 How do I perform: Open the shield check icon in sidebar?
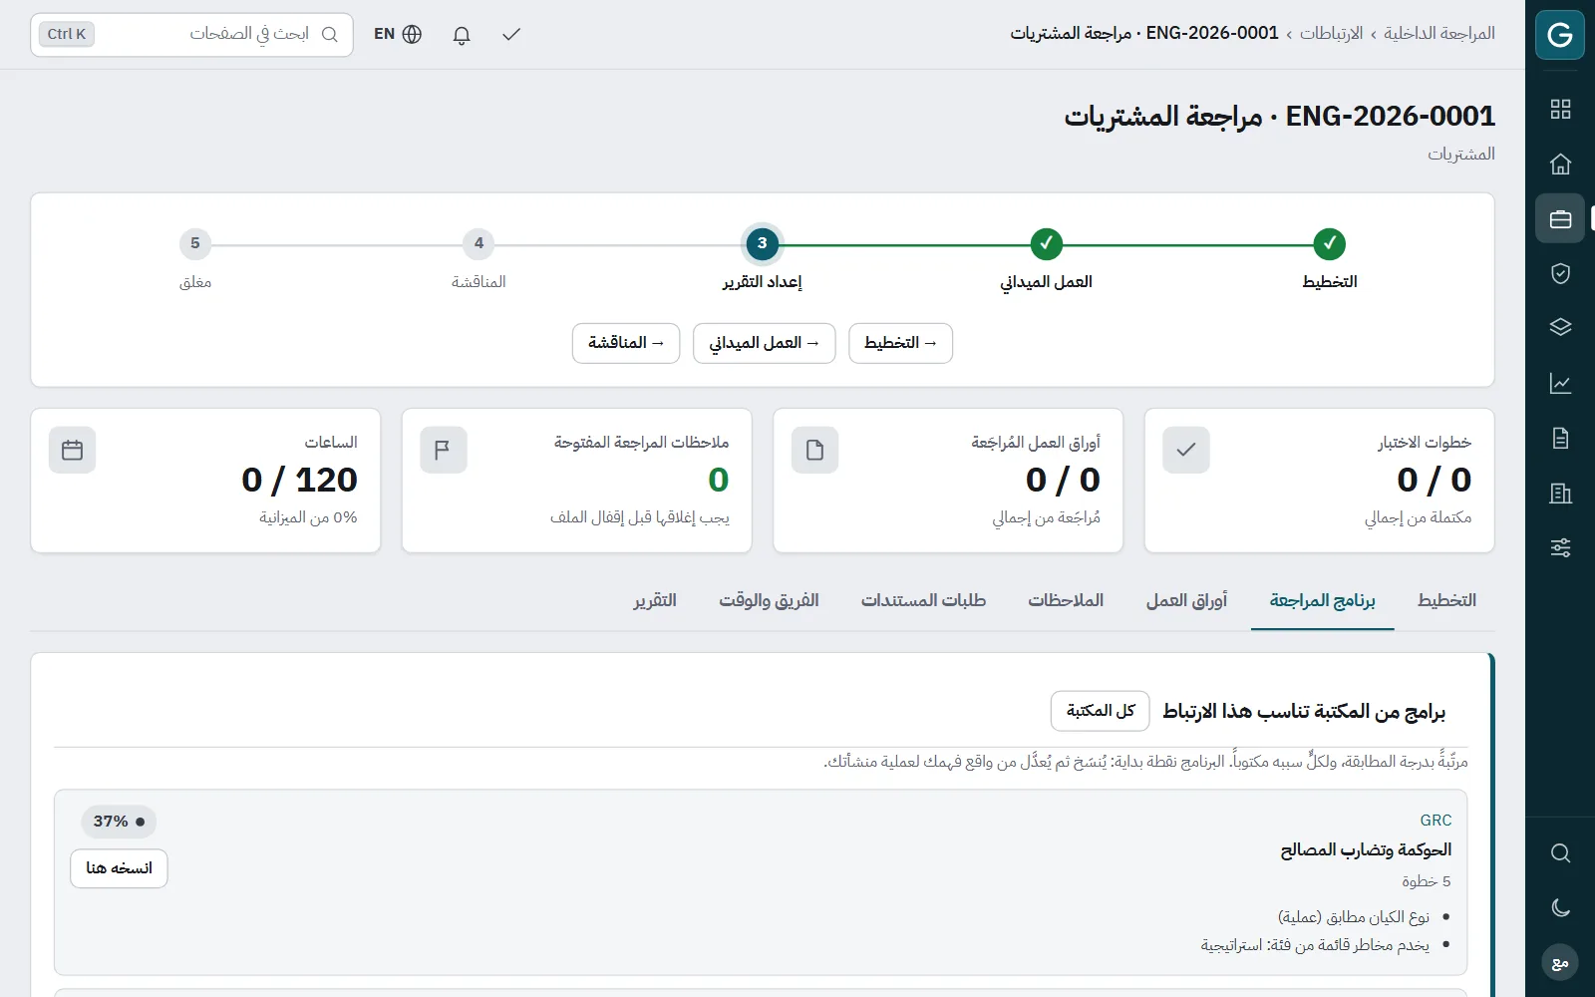click(x=1560, y=273)
